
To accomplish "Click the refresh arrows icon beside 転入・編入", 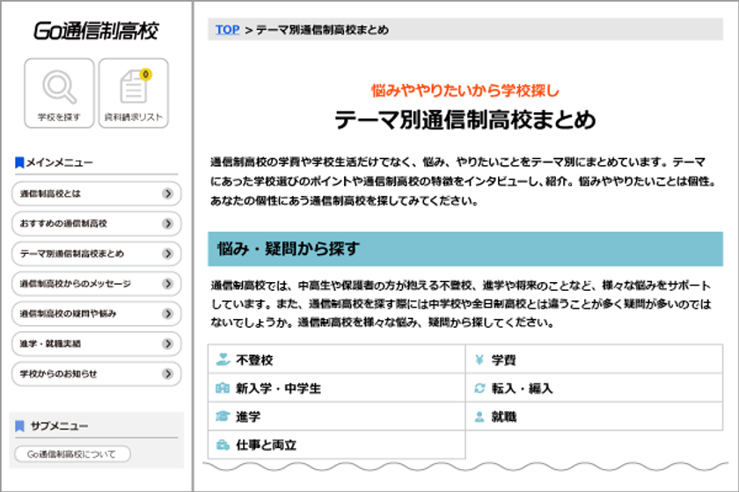I will coord(479,388).
